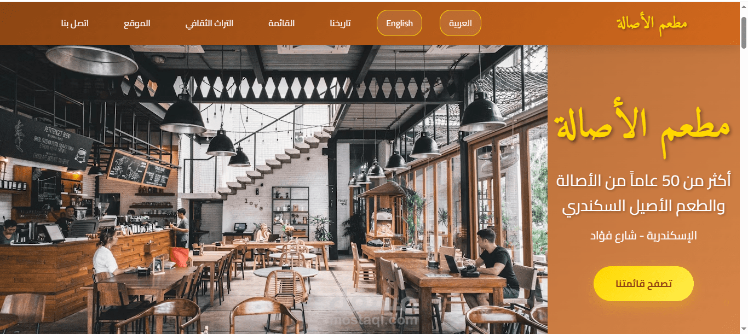Click the scrollbar up arrow
This screenshot has width=748, height=334.
(x=744, y=7)
